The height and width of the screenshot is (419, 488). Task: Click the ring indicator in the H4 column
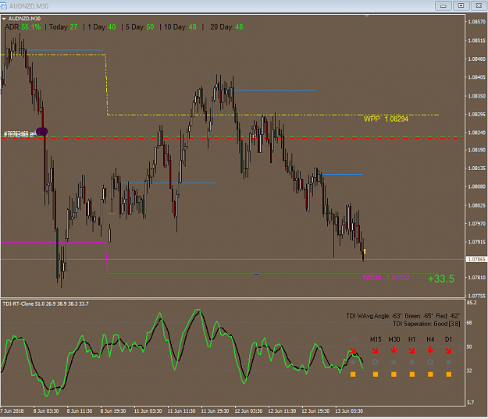[x=430, y=362]
